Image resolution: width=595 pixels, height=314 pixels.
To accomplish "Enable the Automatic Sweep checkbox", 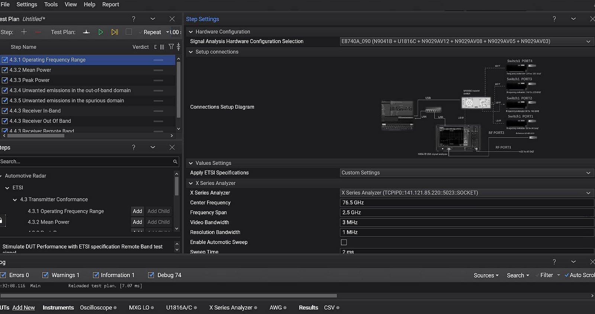I will click(x=344, y=242).
